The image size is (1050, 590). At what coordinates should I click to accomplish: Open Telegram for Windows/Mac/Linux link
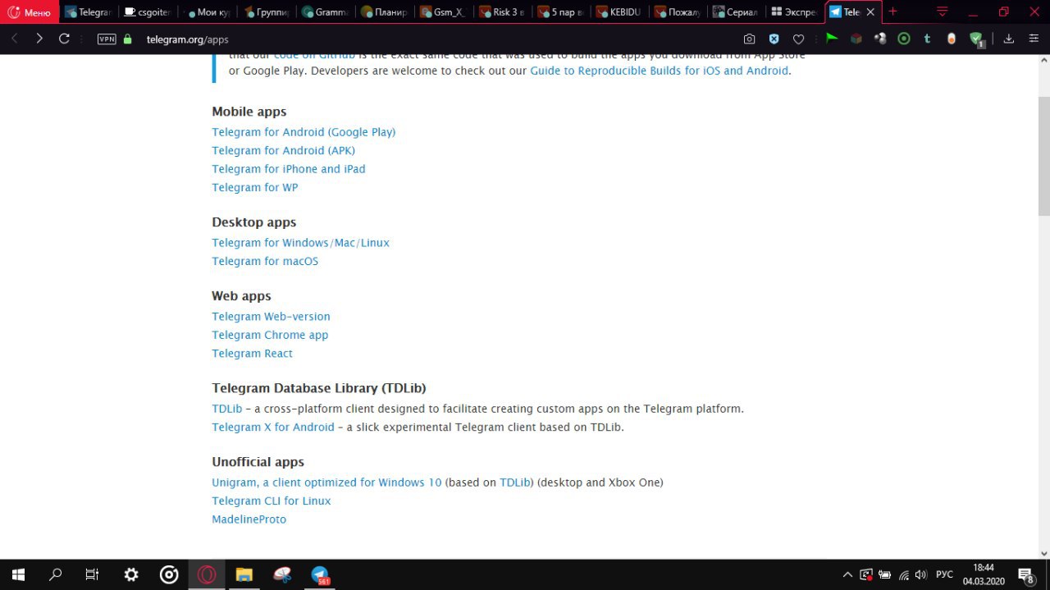[x=300, y=243]
